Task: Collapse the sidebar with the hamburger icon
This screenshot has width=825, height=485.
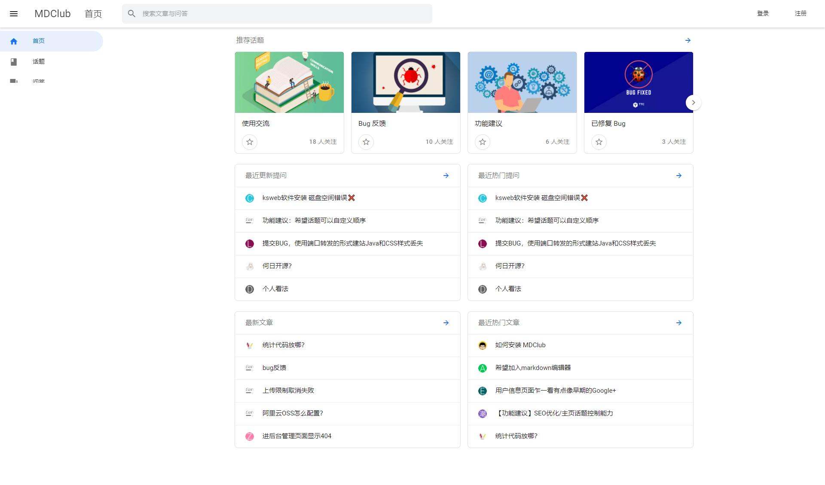Action: pyautogui.click(x=14, y=13)
